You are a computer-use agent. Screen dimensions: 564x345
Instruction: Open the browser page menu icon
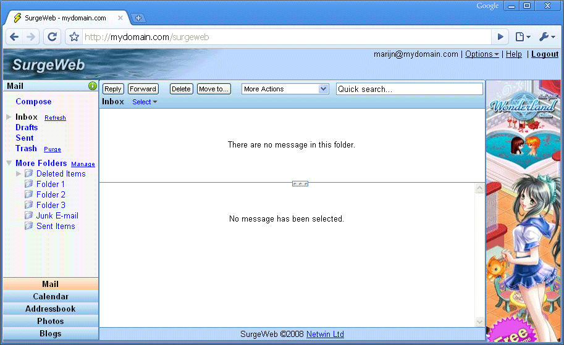point(523,37)
